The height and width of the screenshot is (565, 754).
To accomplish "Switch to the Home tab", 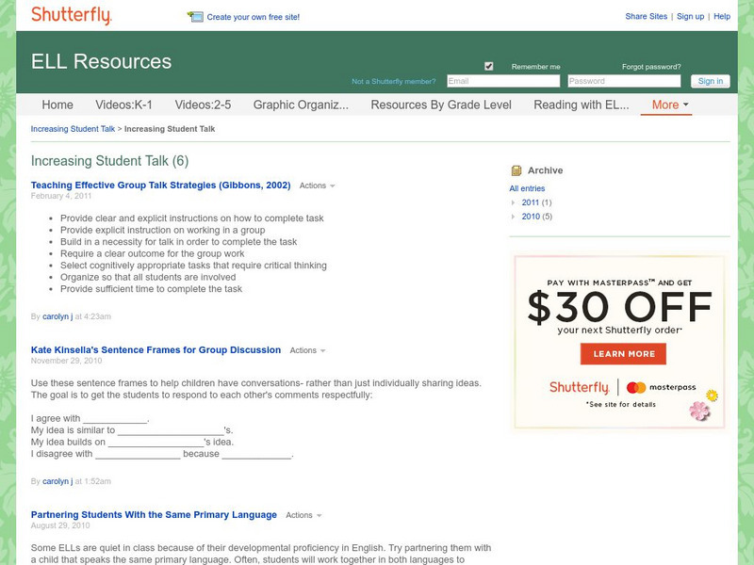I will tap(58, 105).
